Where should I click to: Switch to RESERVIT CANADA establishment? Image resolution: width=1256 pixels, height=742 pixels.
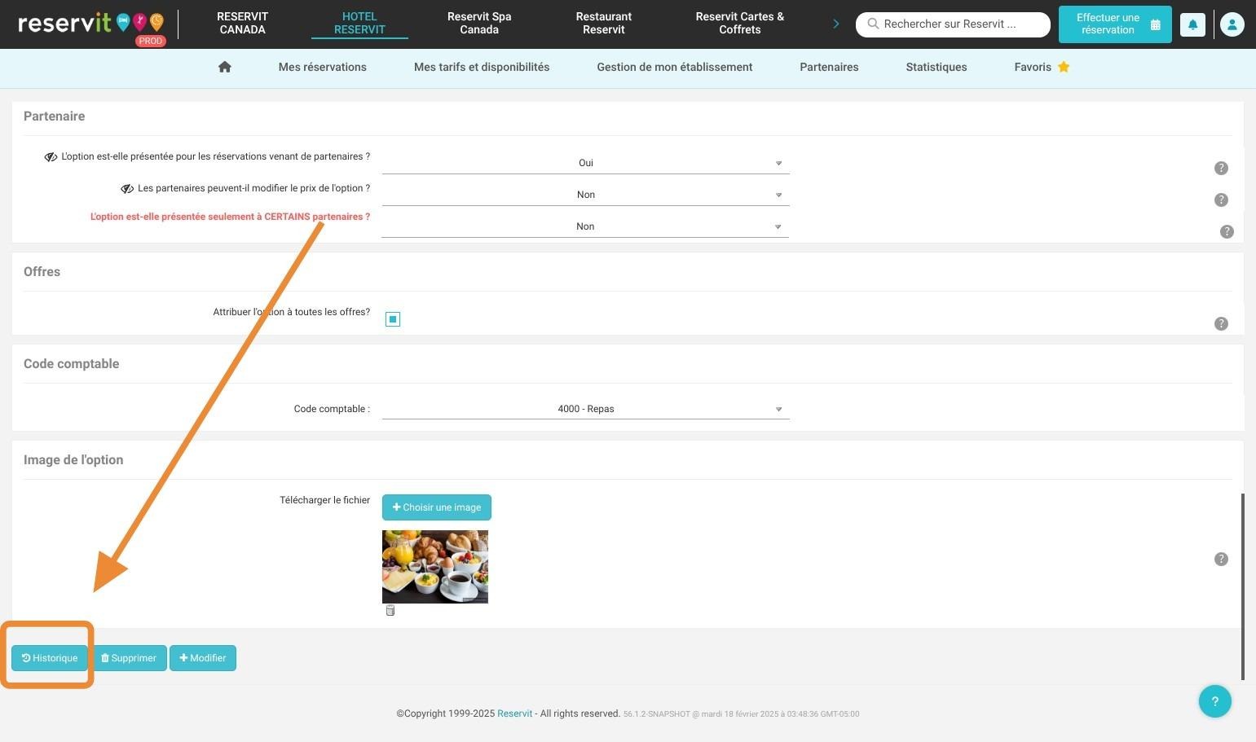click(242, 23)
